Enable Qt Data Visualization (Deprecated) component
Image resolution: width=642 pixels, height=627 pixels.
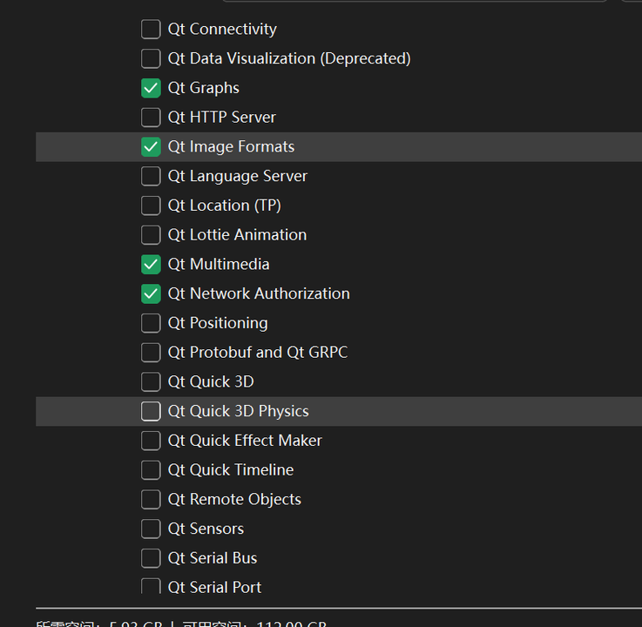tap(151, 58)
